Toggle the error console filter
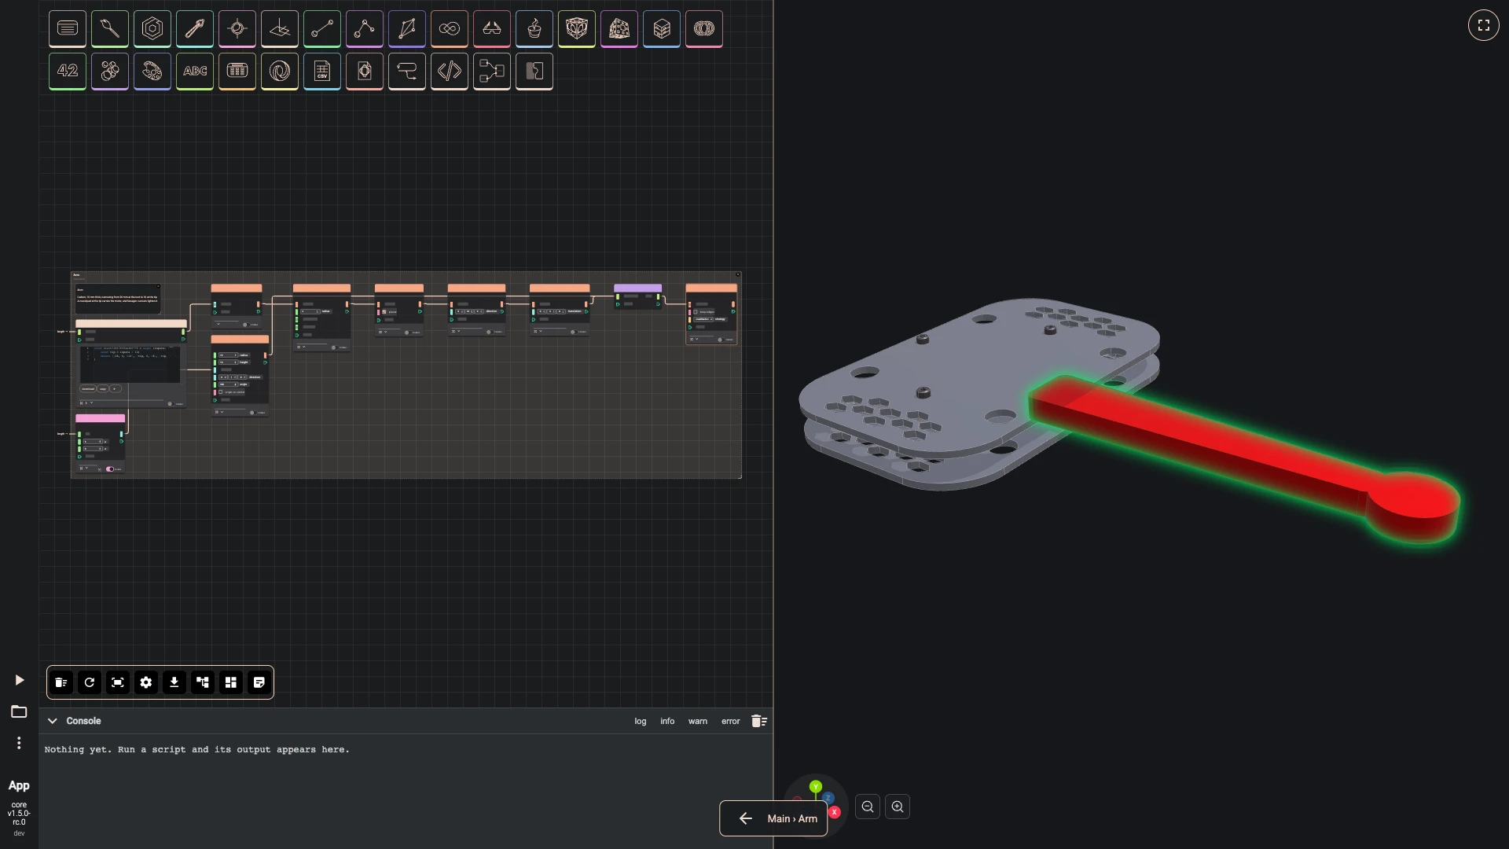This screenshot has width=1509, height=849. (x=731, y=721)
